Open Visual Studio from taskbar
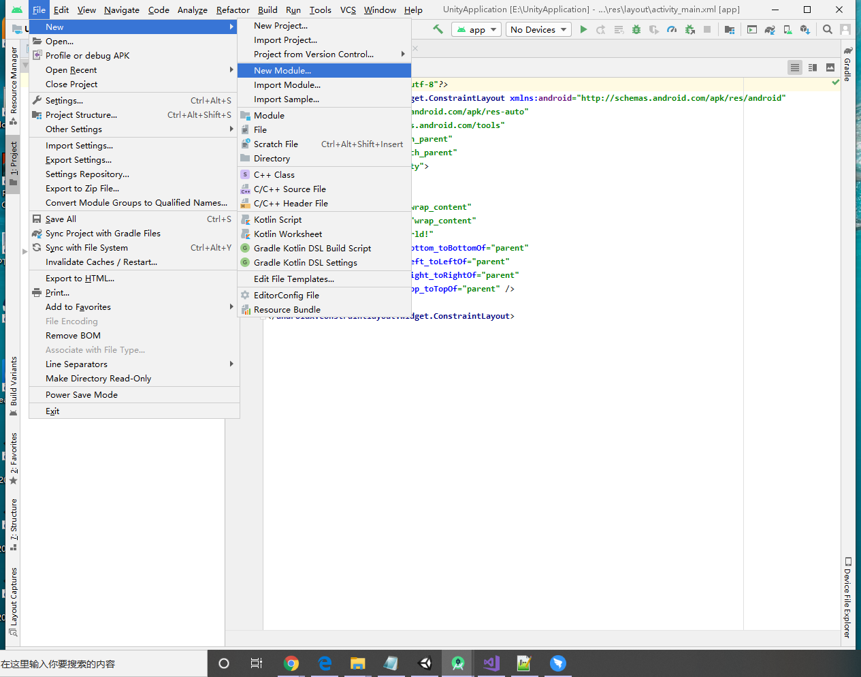Viewport: 861px width, 677px height. point(491,663)
